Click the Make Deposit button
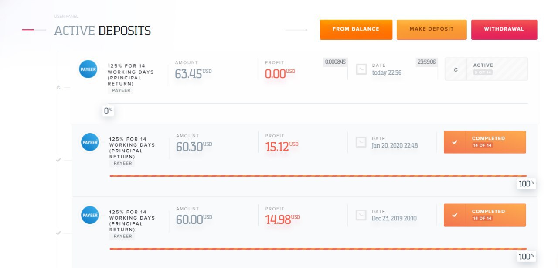The height and width of the screenshot is (268, 558). [432, 29]
